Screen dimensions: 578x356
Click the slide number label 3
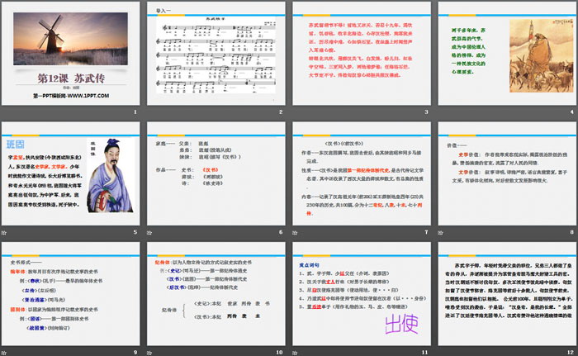pos(427,112)
